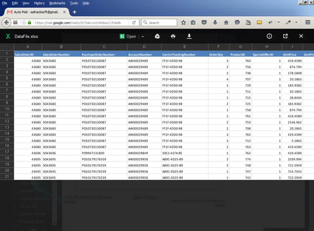
Task: Select the Auto Mail Gmail tab
Action: coord(36,12)
